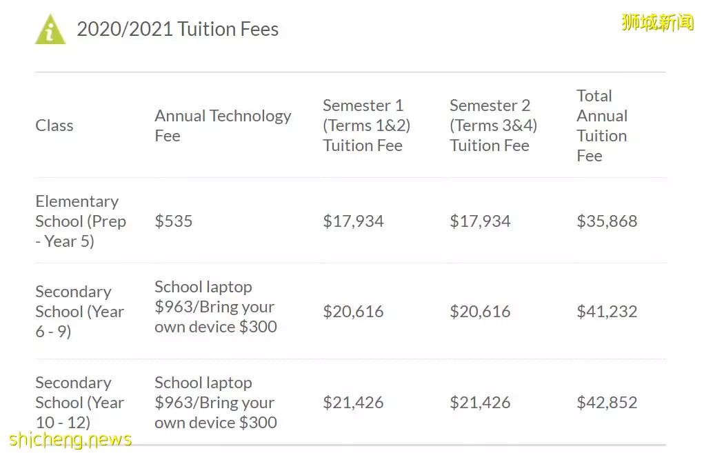
Task: Select the Secondary School Year 10 - 12 label
Action: (x=79, y=402)
